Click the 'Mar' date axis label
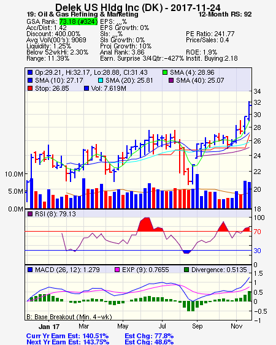The image size is (276, 345). point(83,326)
